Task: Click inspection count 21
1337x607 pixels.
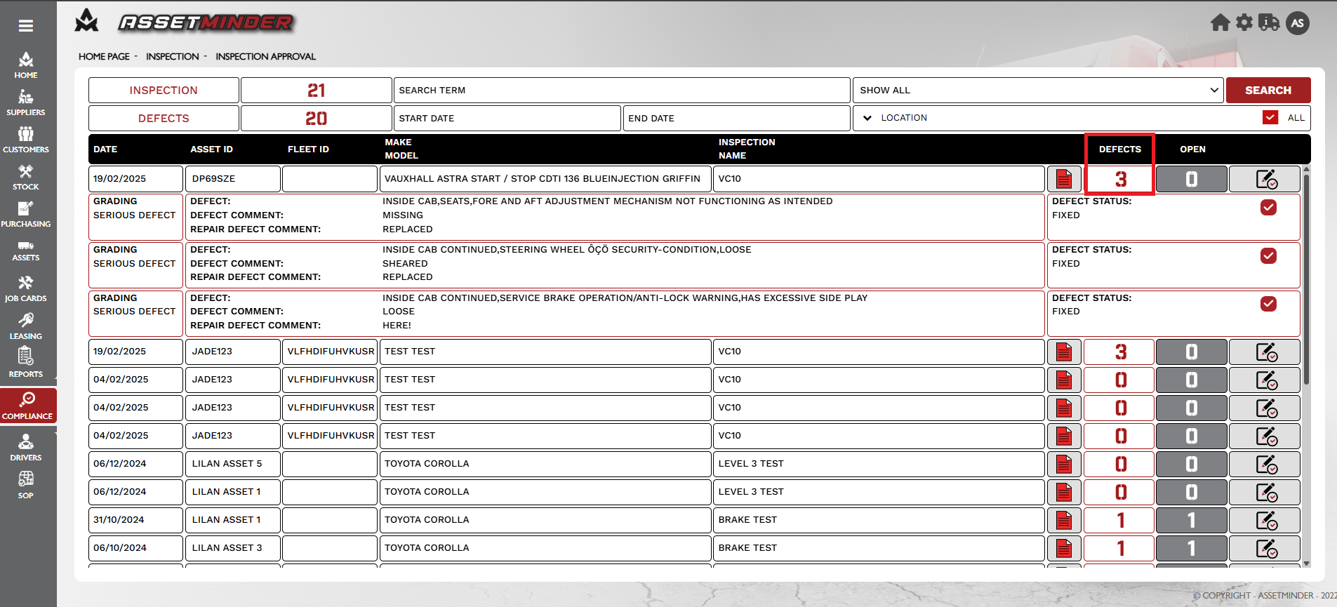Action: click(317, 90)
